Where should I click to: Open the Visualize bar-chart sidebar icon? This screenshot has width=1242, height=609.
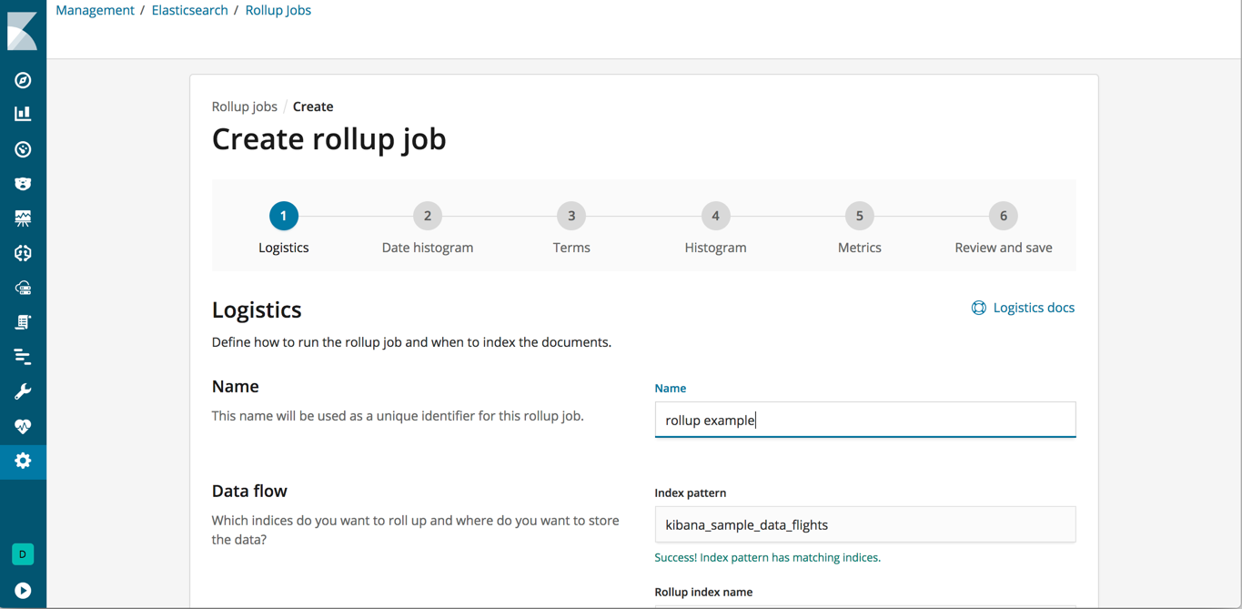[22, 113]
